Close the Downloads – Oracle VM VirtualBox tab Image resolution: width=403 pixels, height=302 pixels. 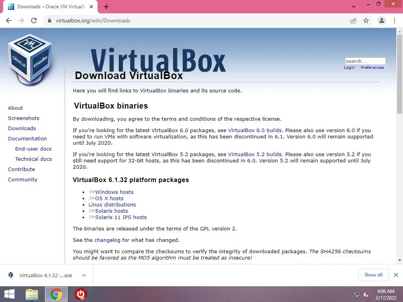coord(91,7)
